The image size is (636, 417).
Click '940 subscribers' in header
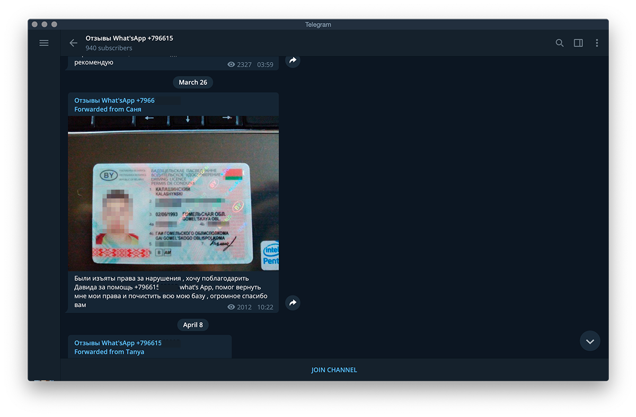click(x=109, y=48)
